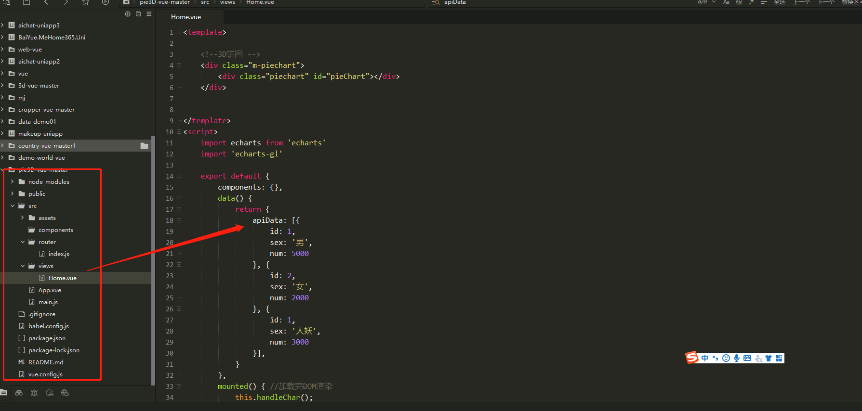The height and width of the screenshot is (411, 862).
Task: Click Sogou microphone voice input icon
Action: (737, 358)
